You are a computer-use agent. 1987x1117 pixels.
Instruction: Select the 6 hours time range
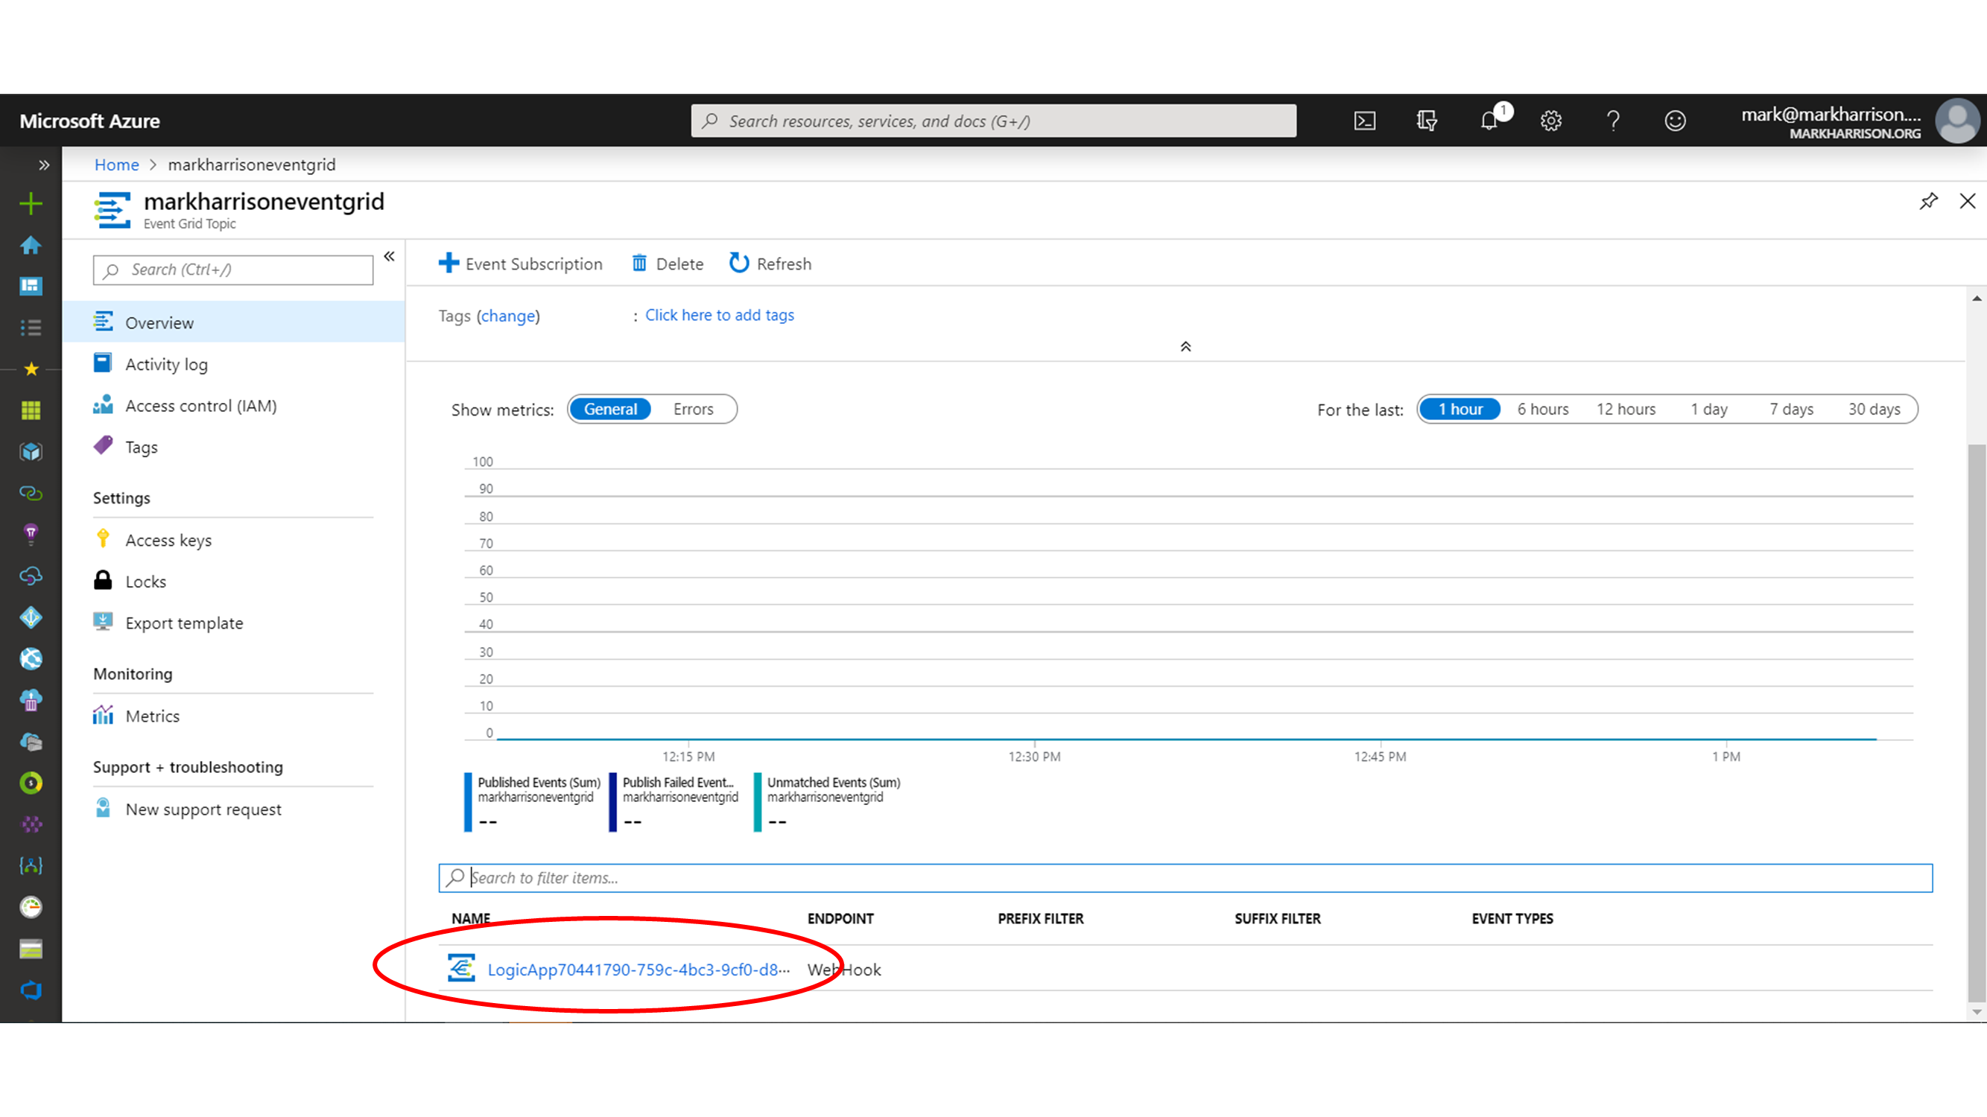click(x=1543, y=410)
